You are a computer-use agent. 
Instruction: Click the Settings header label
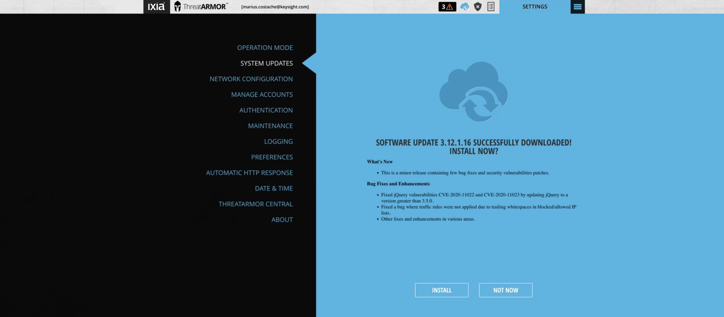click(x=535, y=6)
